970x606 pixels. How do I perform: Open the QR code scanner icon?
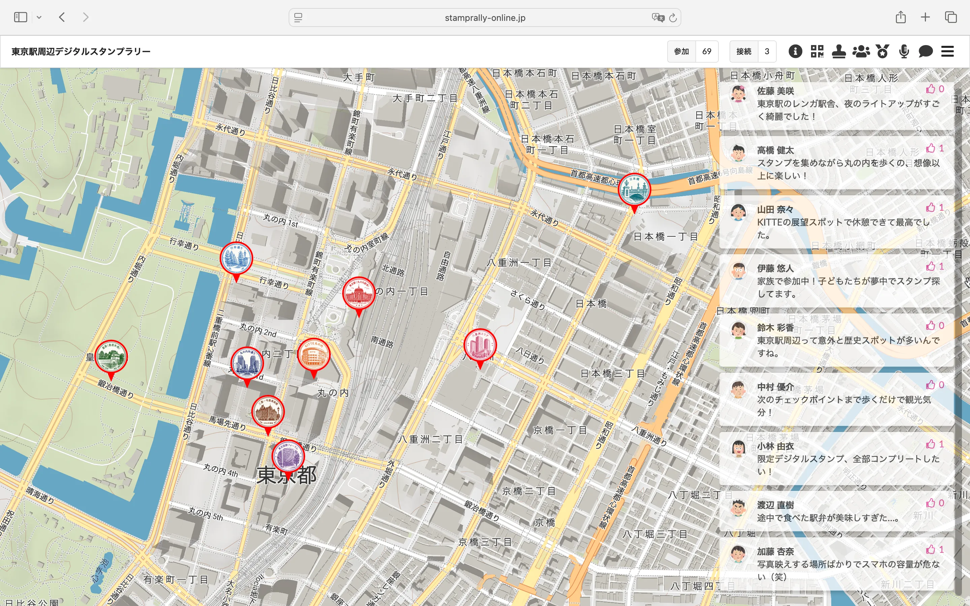coord(817,51)
